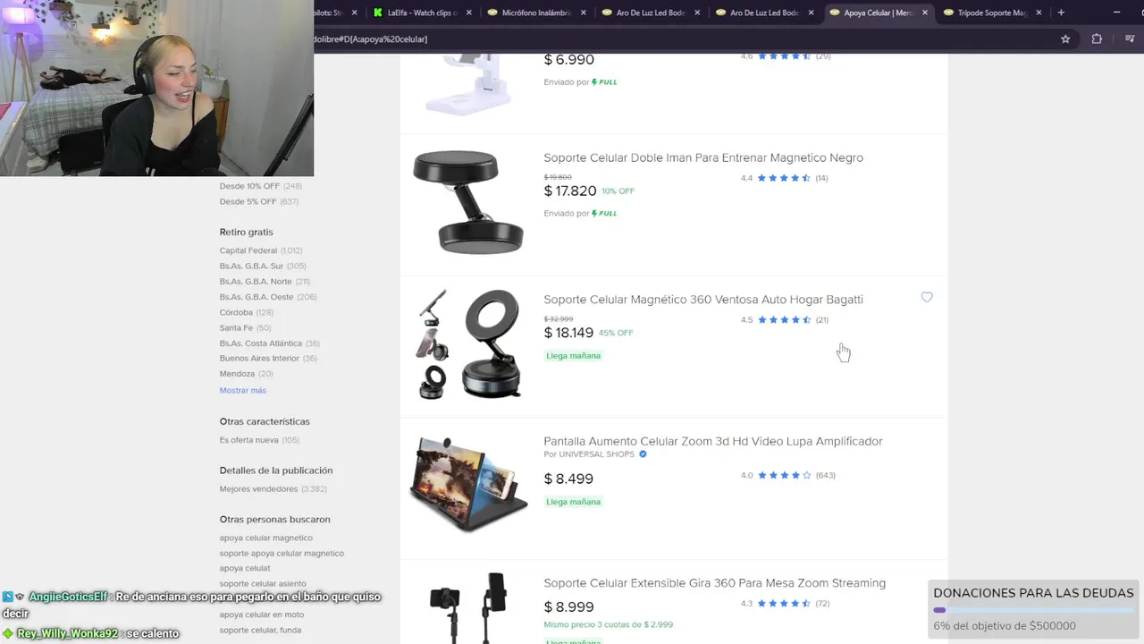
Task: Filter by Desde 10% OFF discount
Action: click(x=249, y=186)
